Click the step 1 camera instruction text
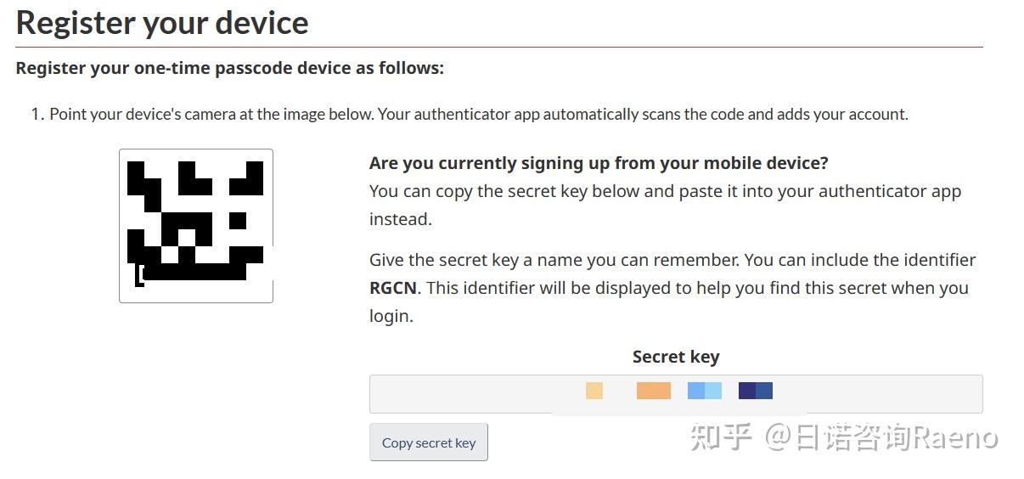The height and width of the screenshot is (479, 1024). pyautogui.click(x=478, y=114)
